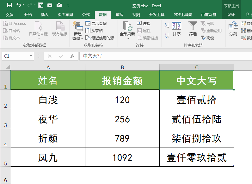Select column A header
252x184 pixels.
pos(48,67)
